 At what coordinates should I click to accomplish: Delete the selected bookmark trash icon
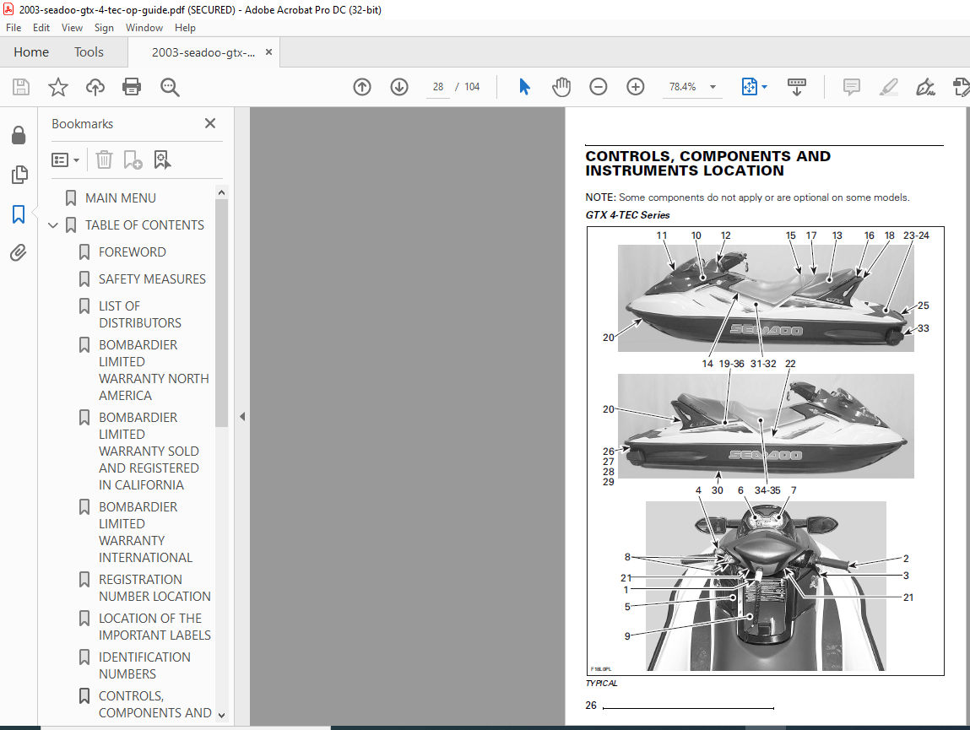tap(104, 160)
